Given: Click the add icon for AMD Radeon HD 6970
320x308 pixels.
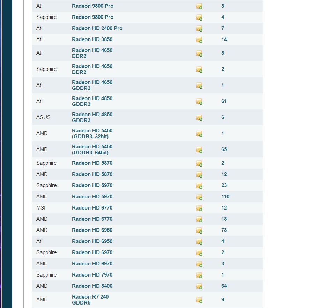Looking at the screenshot, I should (x=199, y=264).
